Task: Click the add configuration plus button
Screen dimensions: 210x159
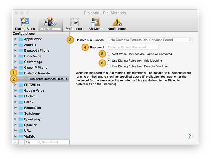Action: coord(15,142)
